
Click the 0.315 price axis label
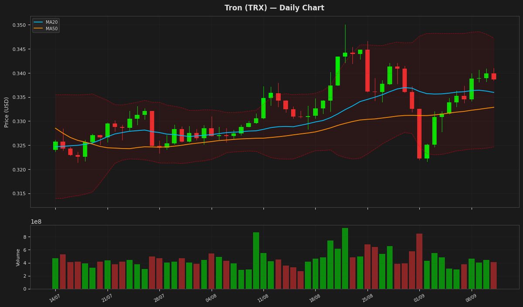[19, 194]
